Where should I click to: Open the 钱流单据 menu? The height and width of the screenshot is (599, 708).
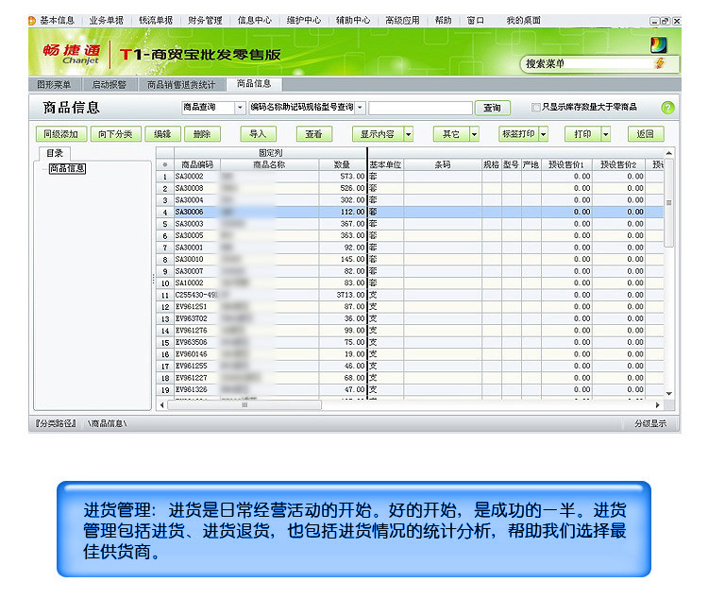pos(156,21)
